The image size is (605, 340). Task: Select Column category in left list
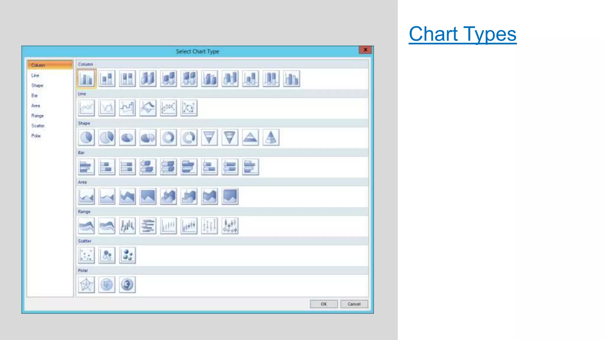50,65
